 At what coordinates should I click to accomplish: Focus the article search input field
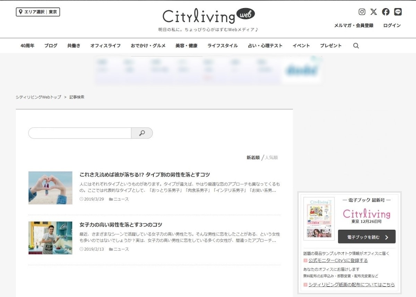pos(80,133)
